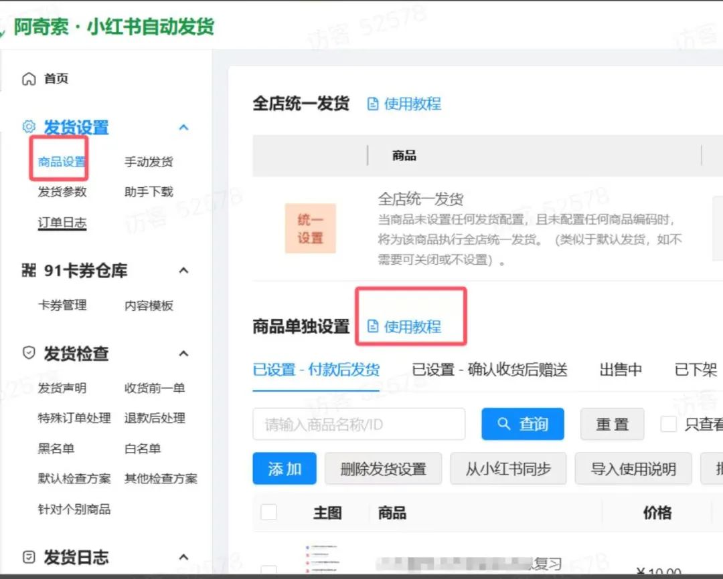The image size is (723, 579).
Task: Open the 首页 home icon
Action: coord(29,79)
